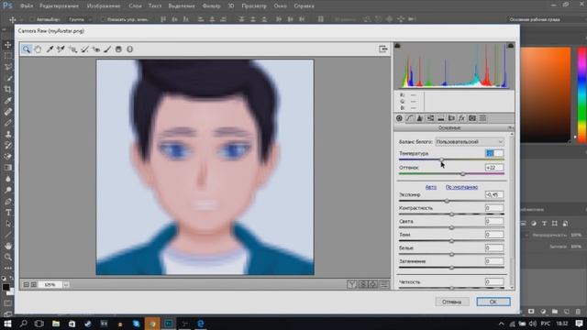587x330 pixels.
Task: Toggle highlight clipping warning in histogram
Action: pos(511,46)
